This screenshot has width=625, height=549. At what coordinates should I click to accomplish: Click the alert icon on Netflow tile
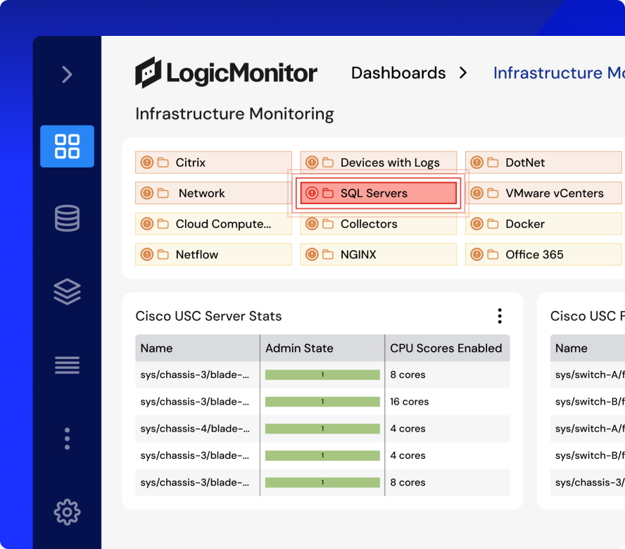pos(147,254)
